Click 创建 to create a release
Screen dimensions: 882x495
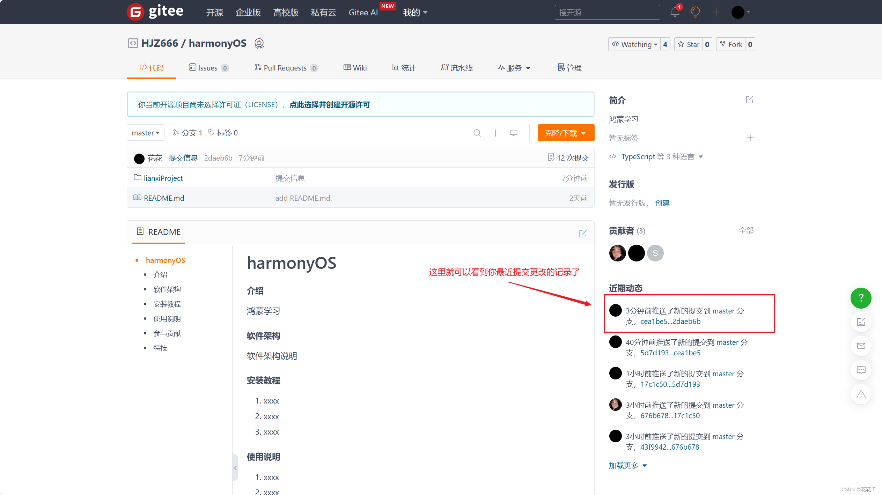click(x=662, y=203)
